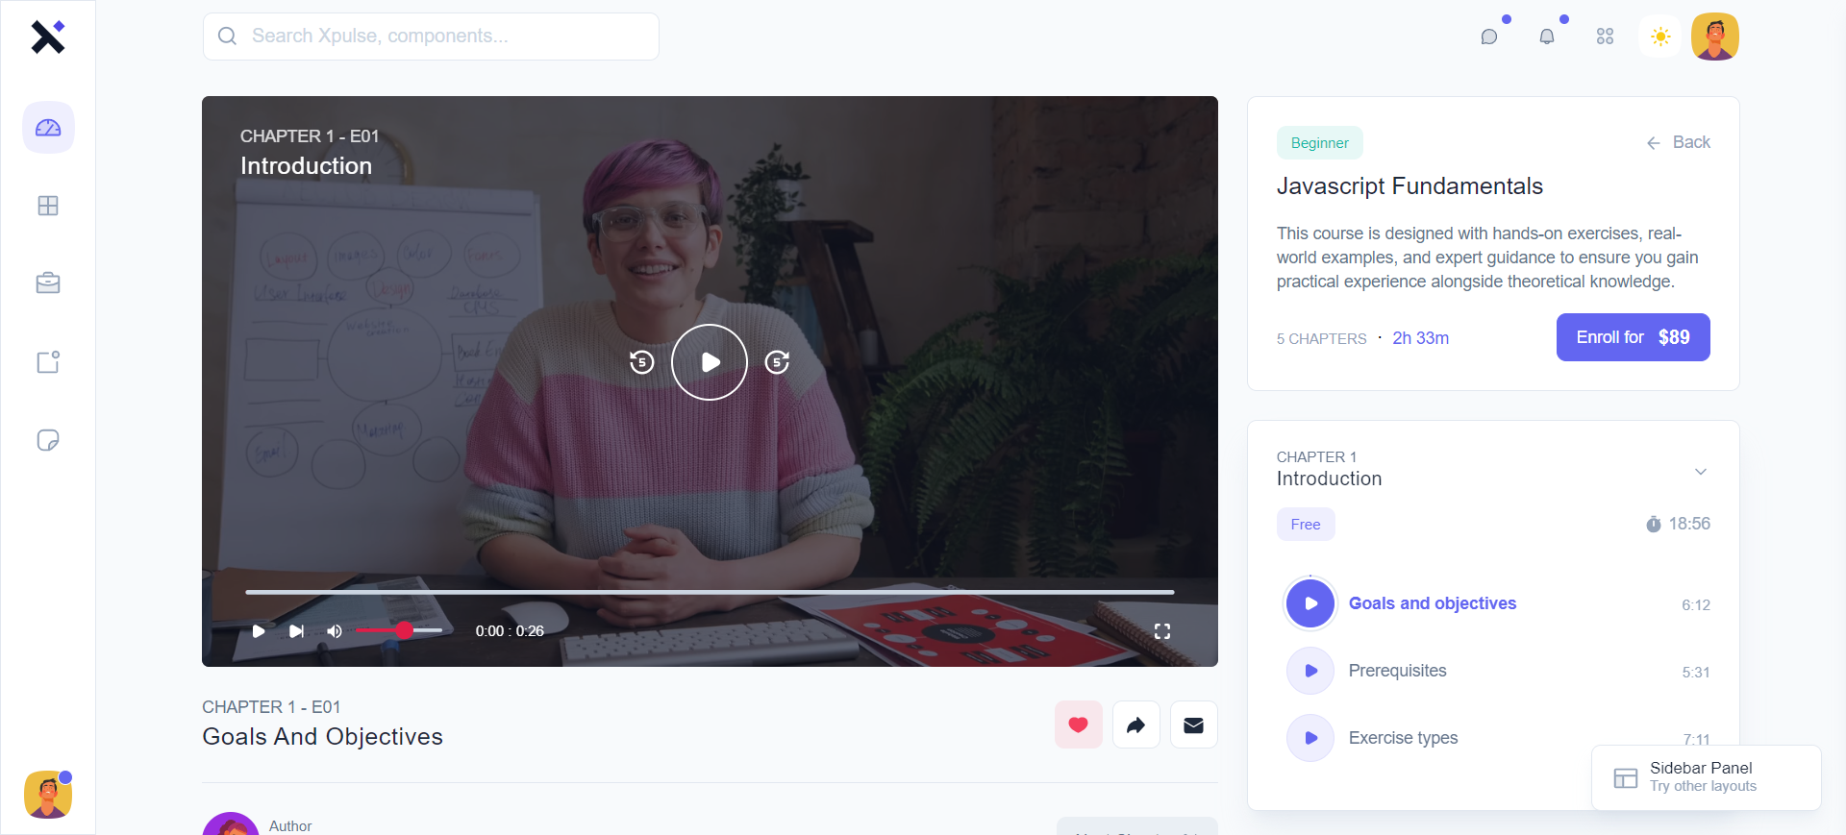Image resolution: width=1846 pixels, height=835 pixels.
Task: Open the notifications bell
Action: point(1547,37)
